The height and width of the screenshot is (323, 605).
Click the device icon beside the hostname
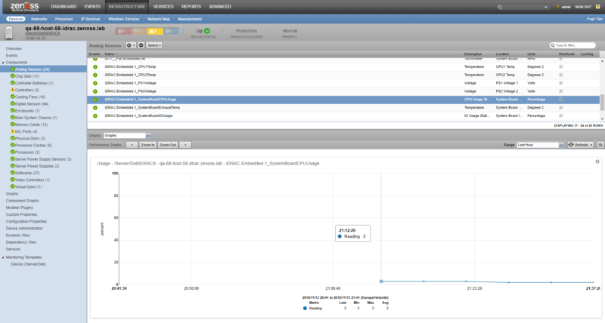pos(9,32)
